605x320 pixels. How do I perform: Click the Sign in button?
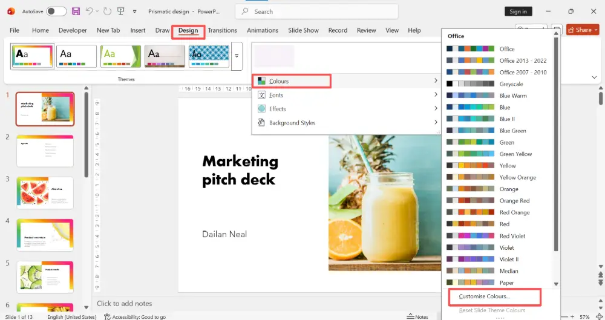click(518, 11)
